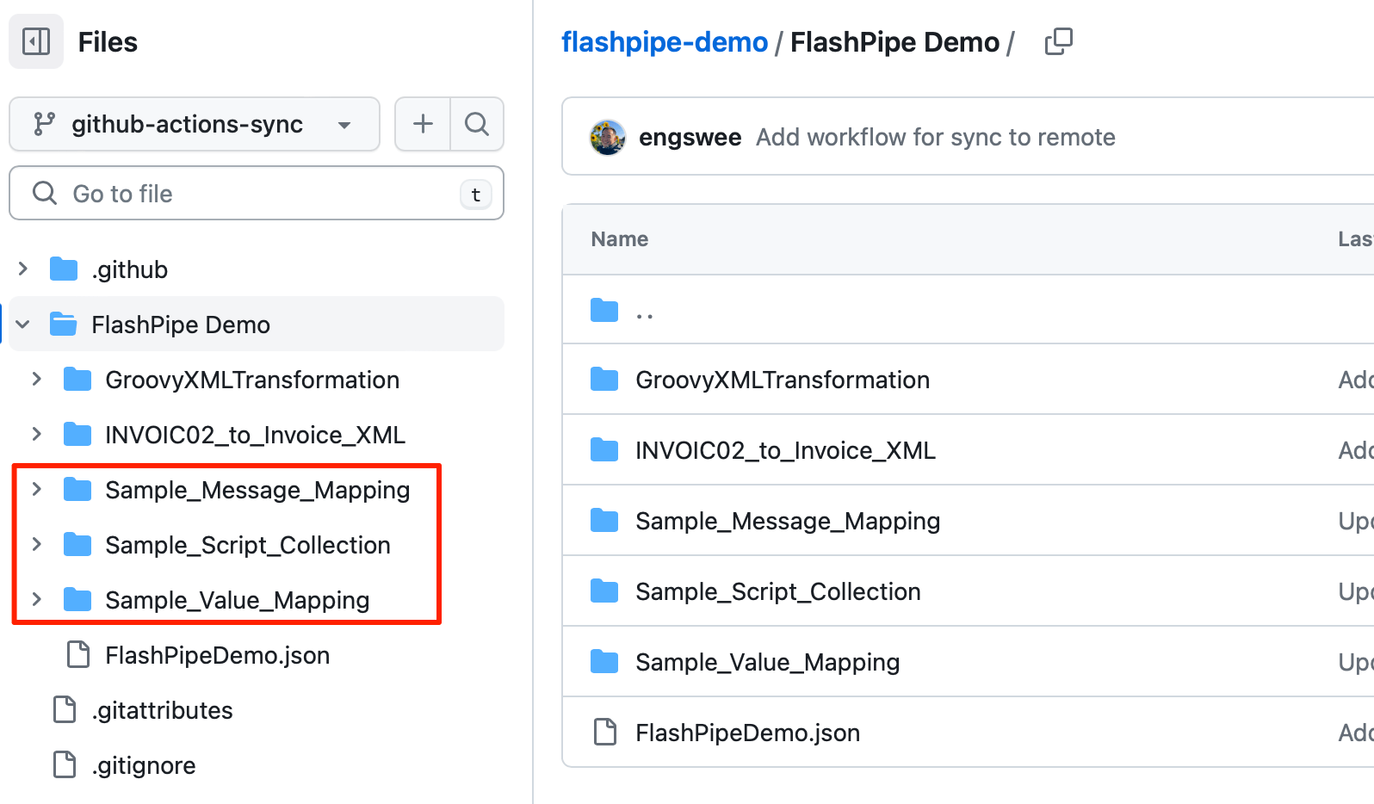Expand Sample_Message_Mapping chevron in tree
This screenshot has height=804, width=1374.
point(37,489)
